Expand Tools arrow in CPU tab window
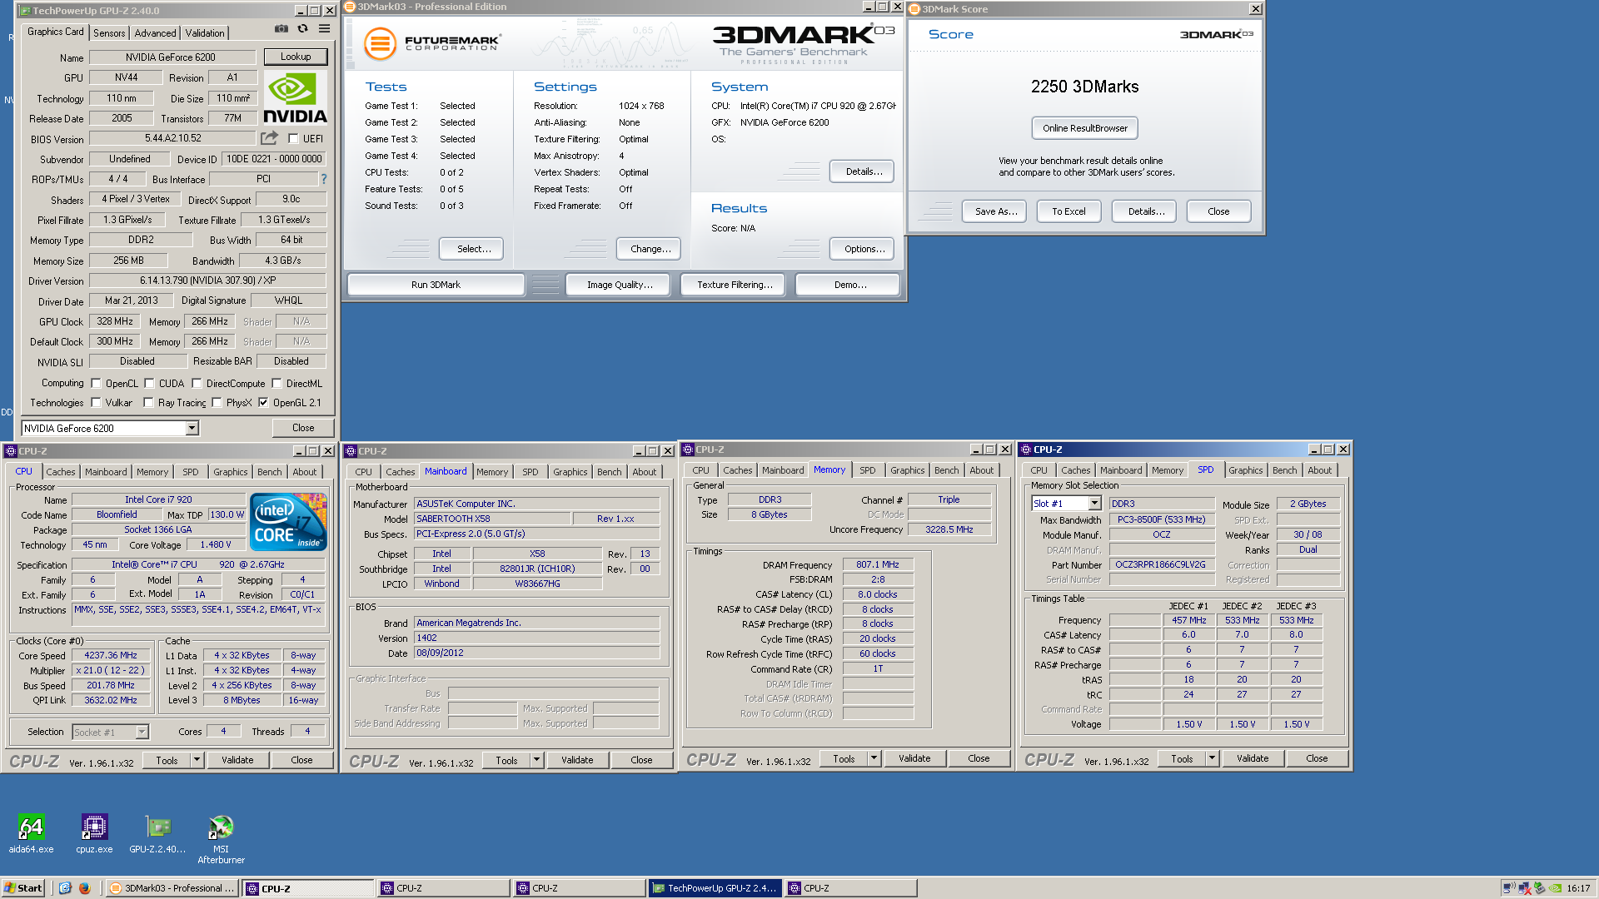 [197, 760]
